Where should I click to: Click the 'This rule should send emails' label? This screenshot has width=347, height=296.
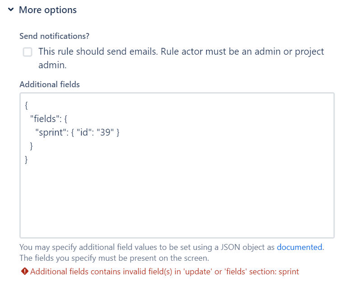coord(181,58)
